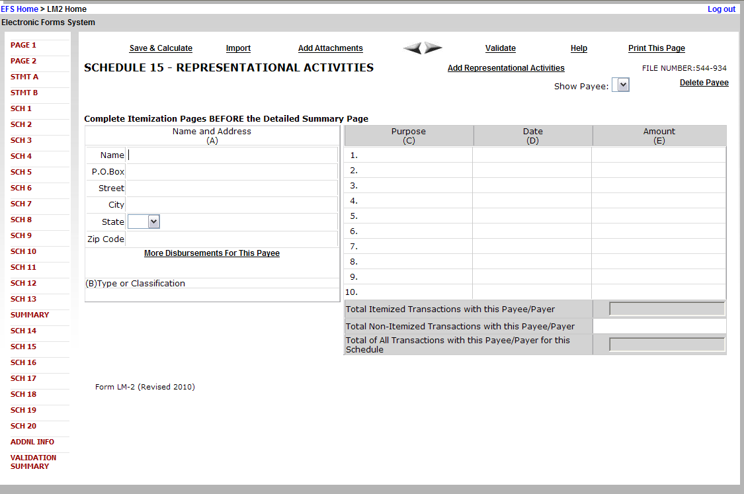Open the Show Payee dropdown

[620, 85]
